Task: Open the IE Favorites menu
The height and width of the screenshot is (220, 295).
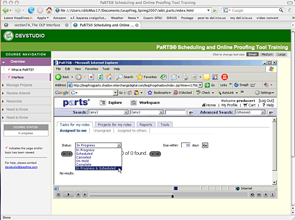Action: coord(91,69)
